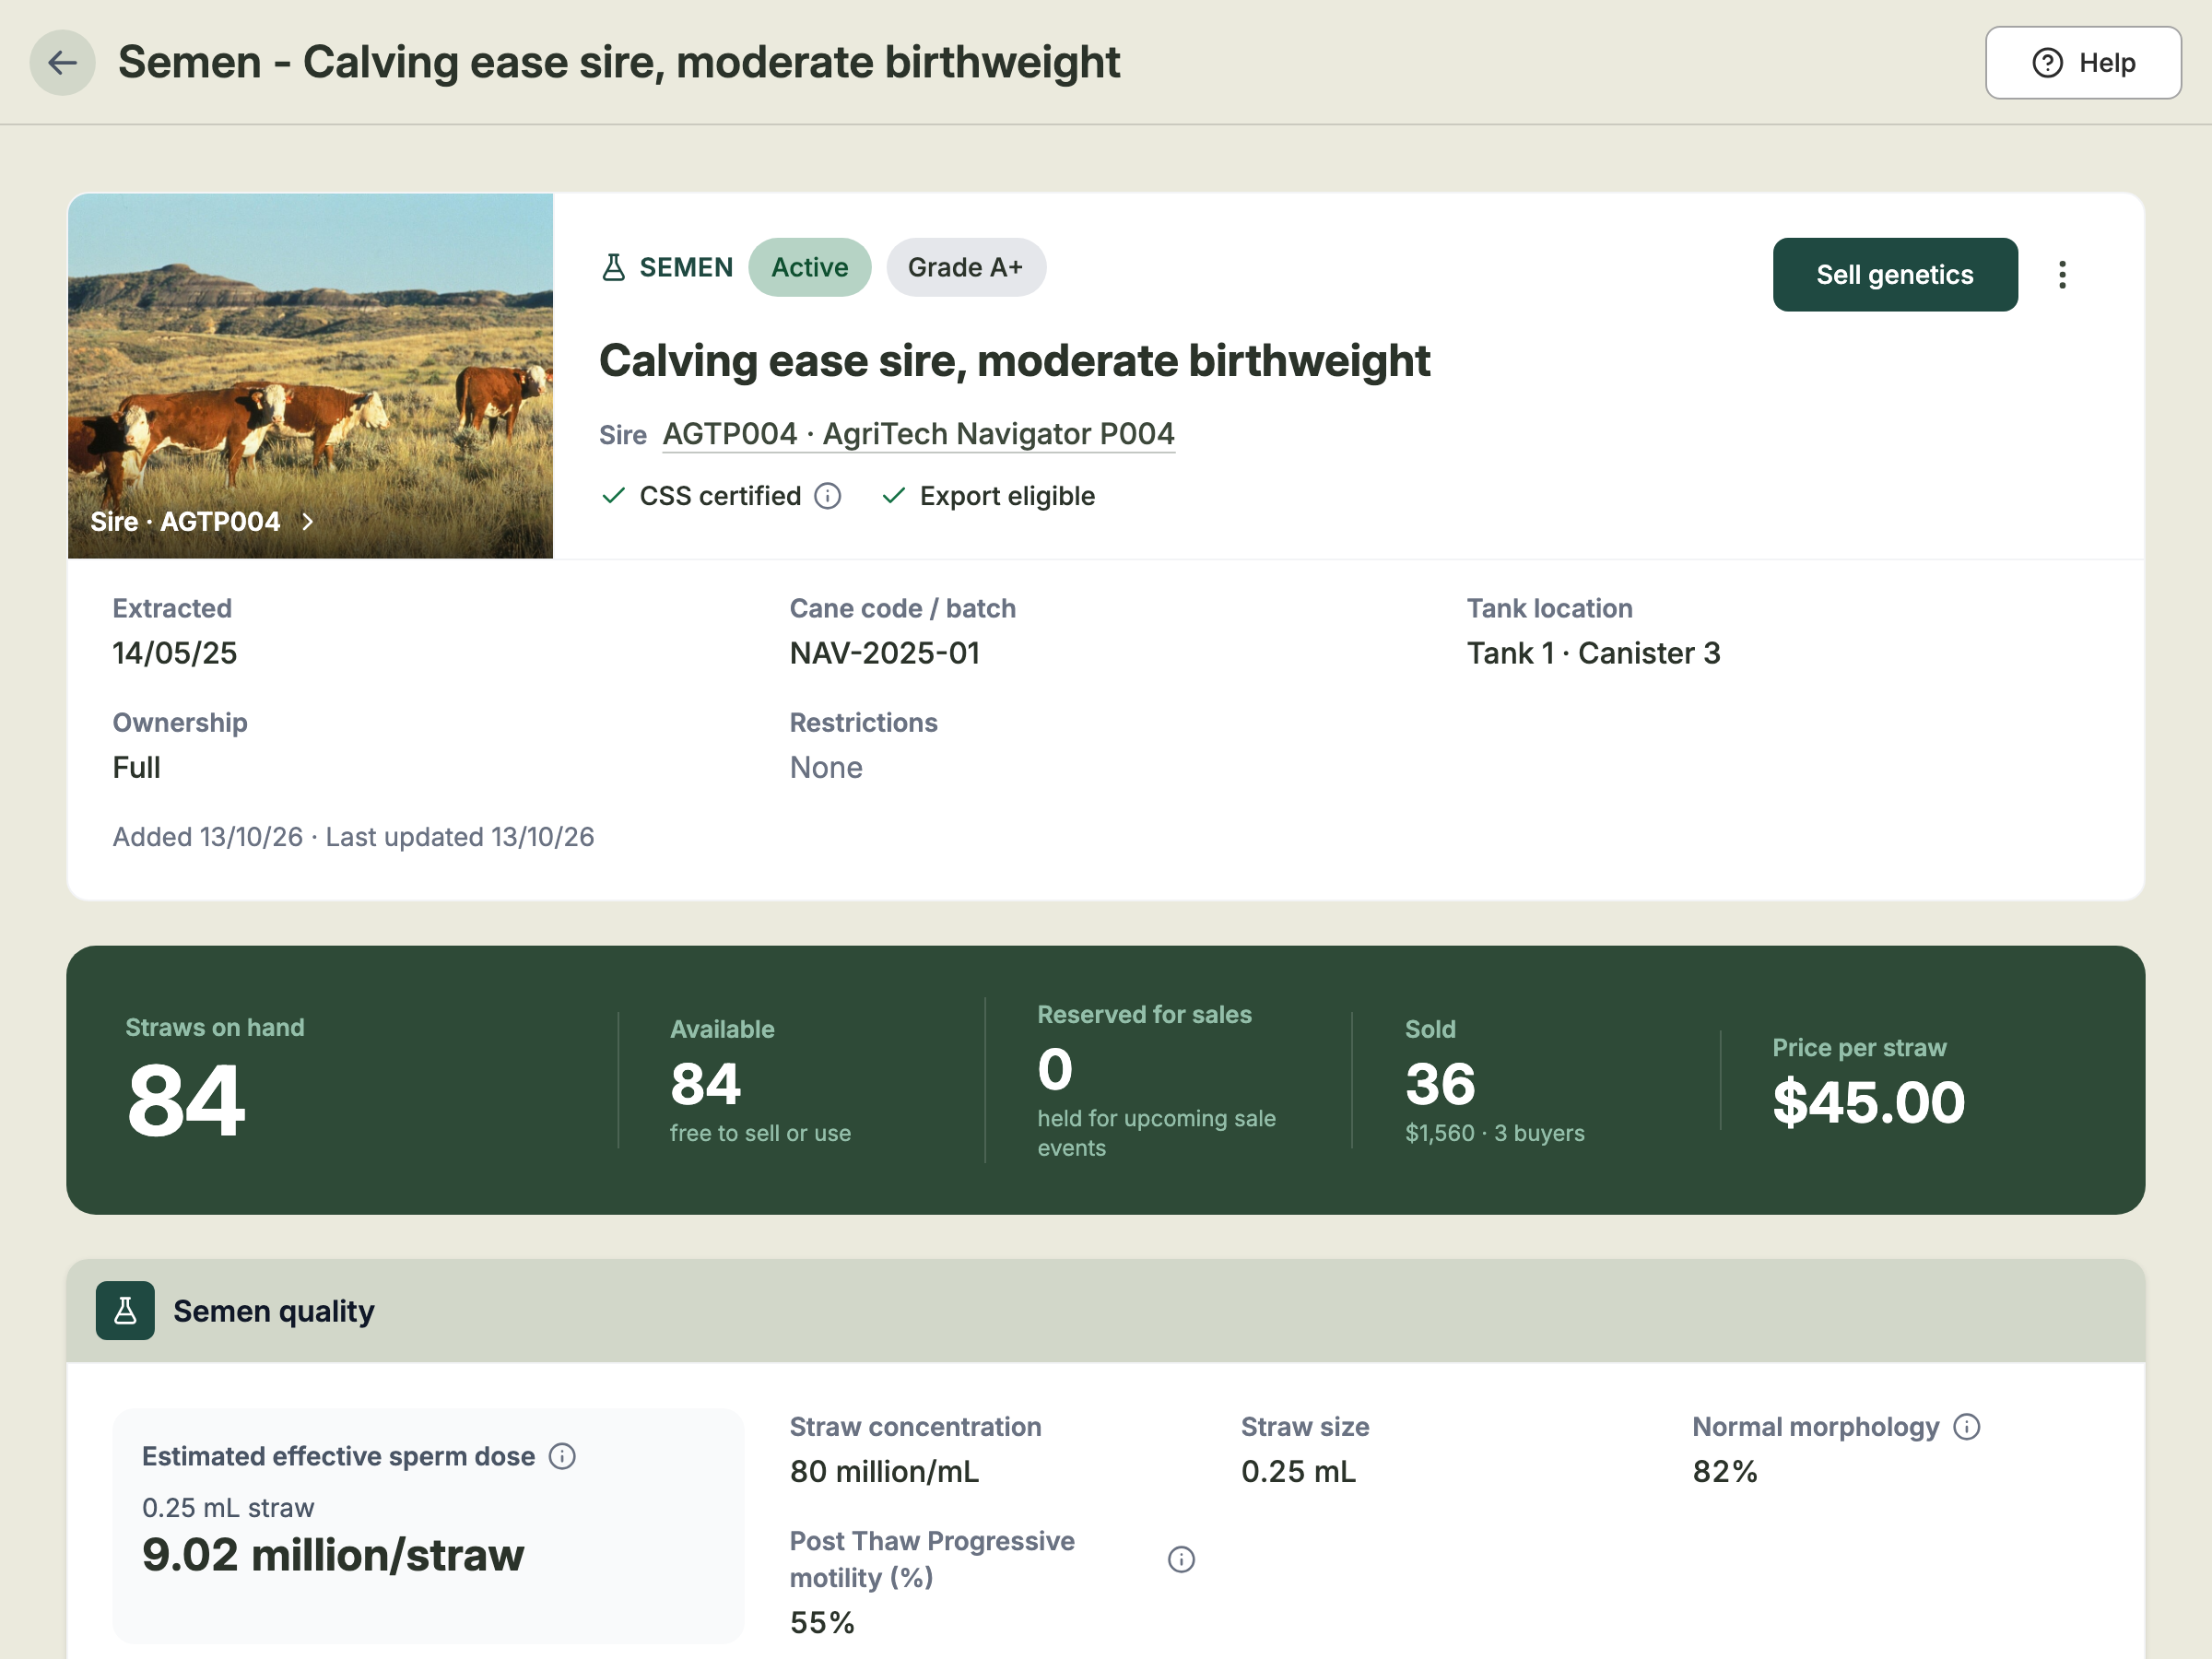Screen dimensions: 2212x1659
Task: Click the Sold count 36
Action: (1440, 1084)
